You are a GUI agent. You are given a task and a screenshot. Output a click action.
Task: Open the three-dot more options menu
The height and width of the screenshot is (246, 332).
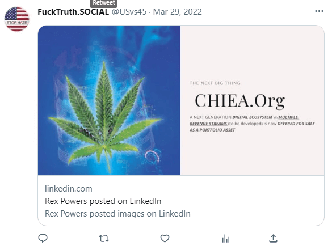(319, 11)
